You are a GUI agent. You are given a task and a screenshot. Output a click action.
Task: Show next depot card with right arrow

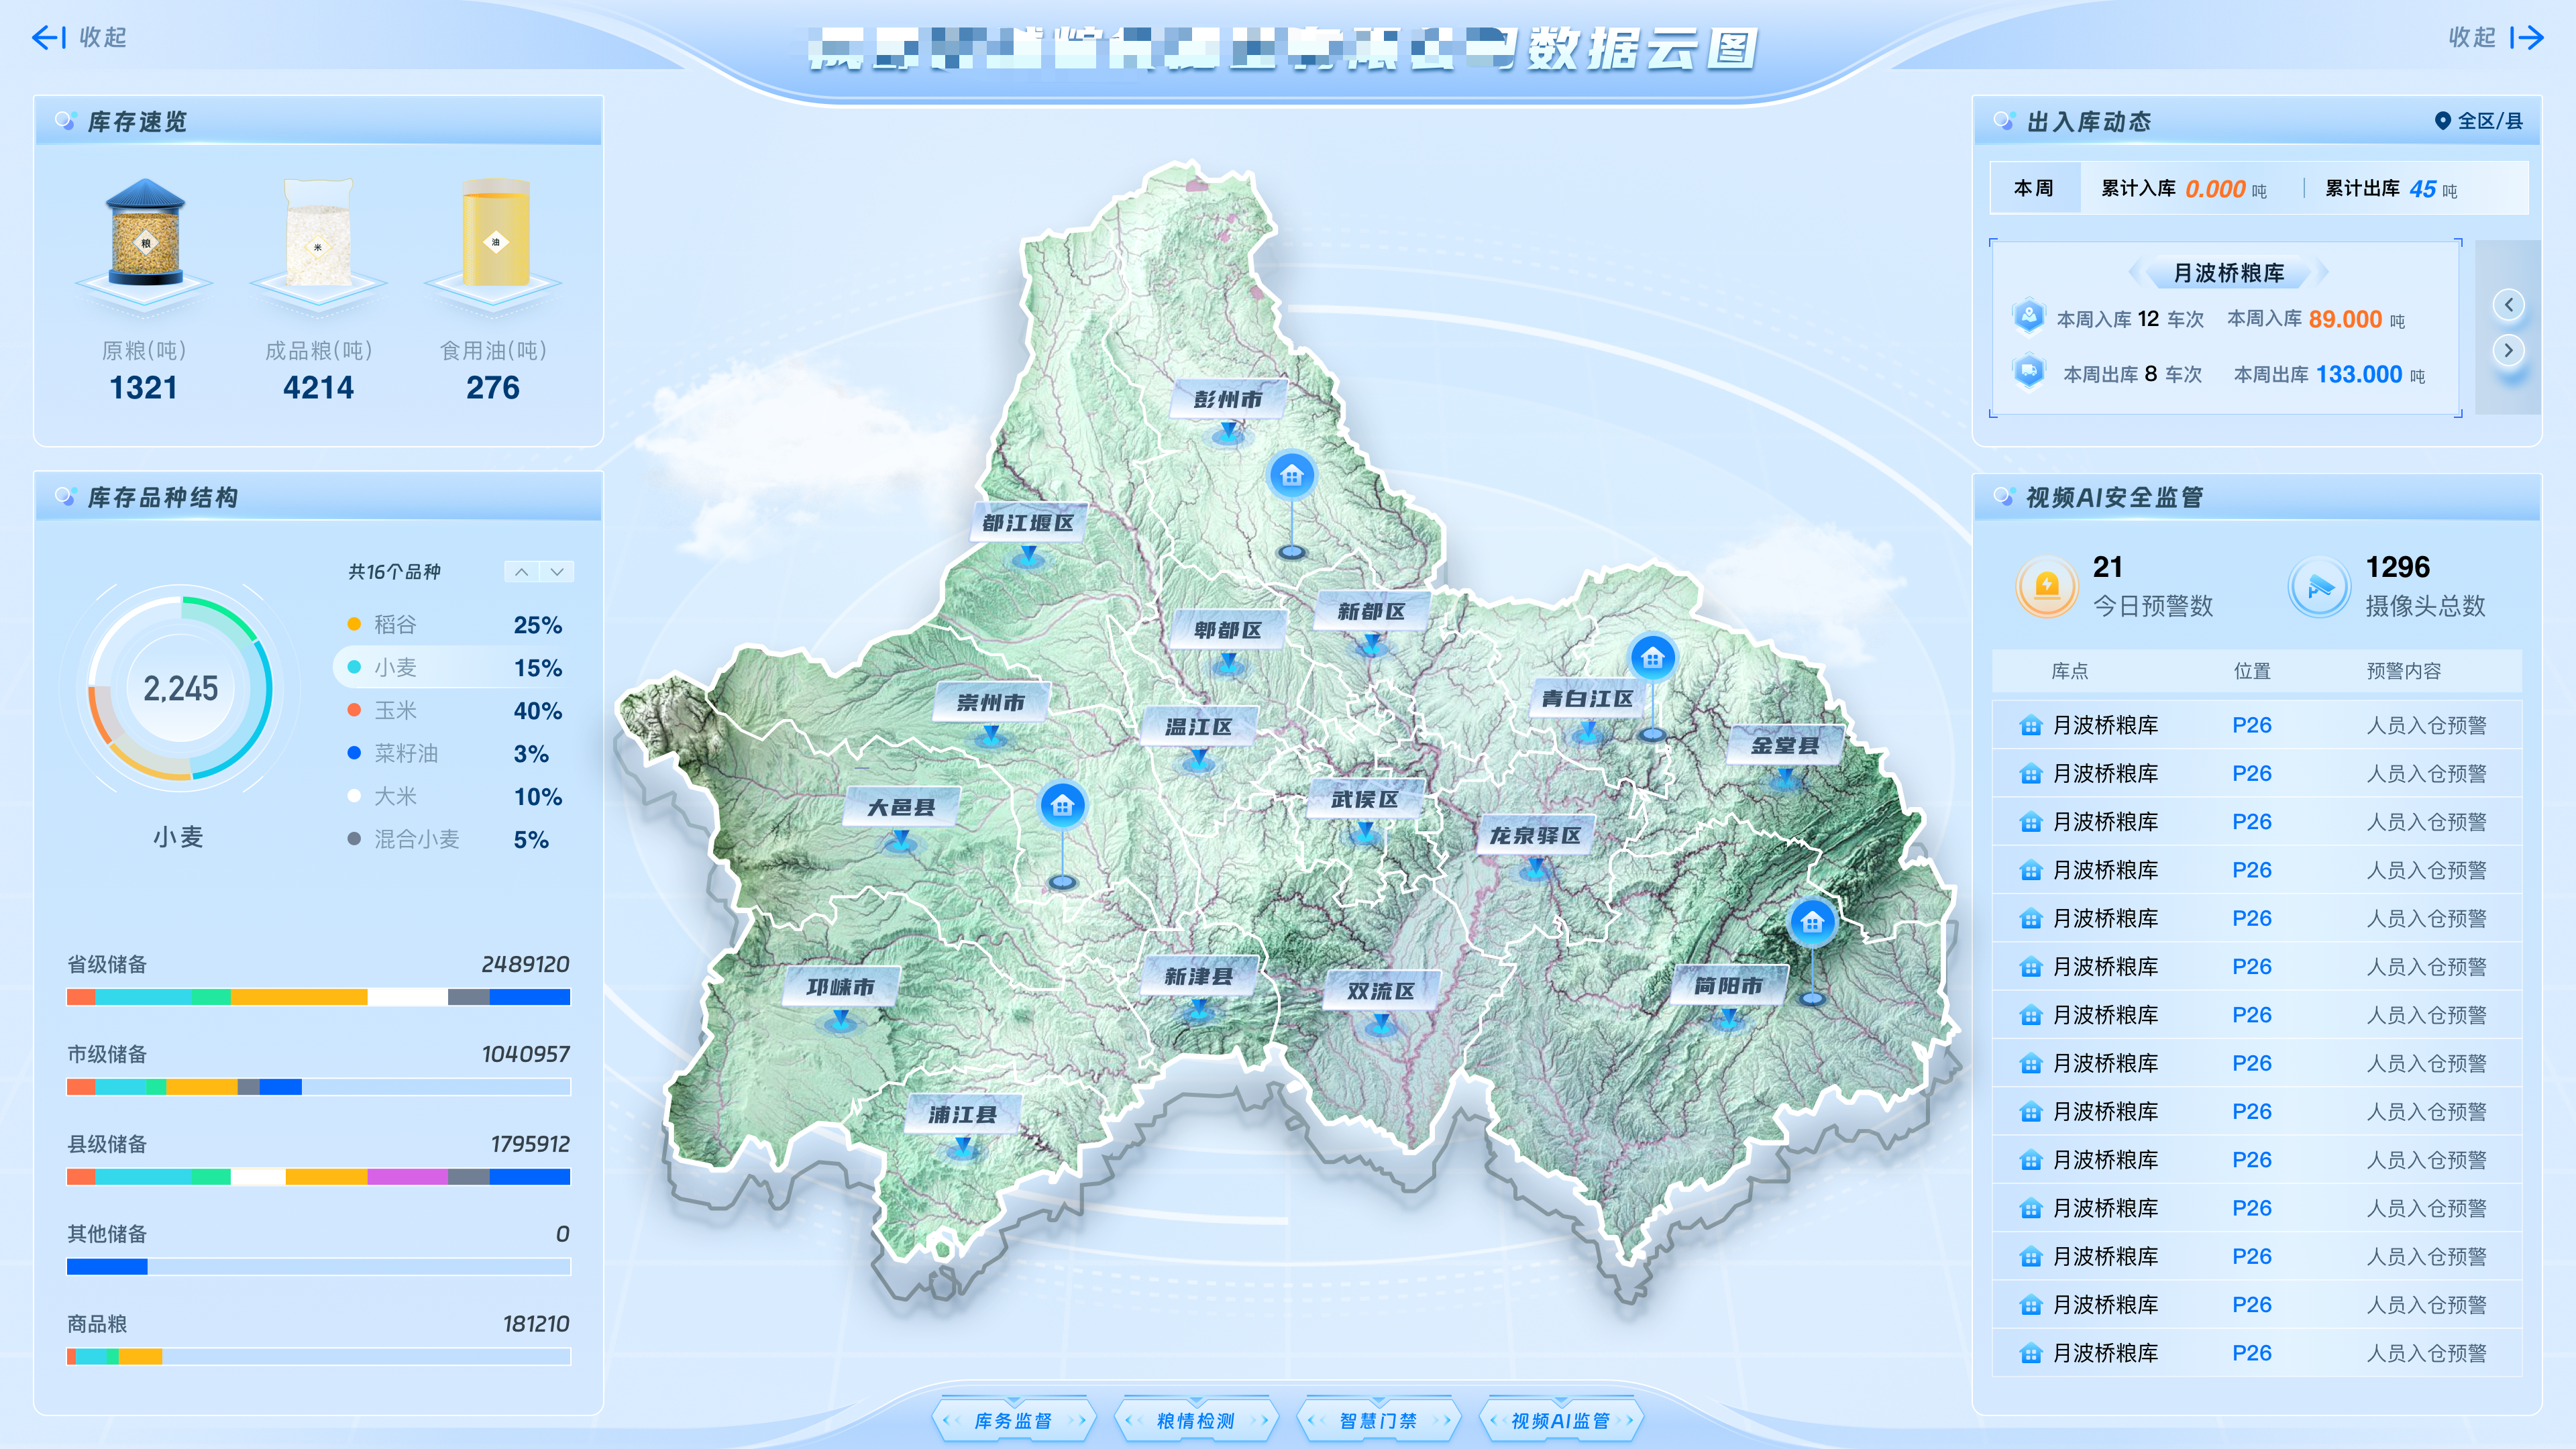coord(2508,350)
